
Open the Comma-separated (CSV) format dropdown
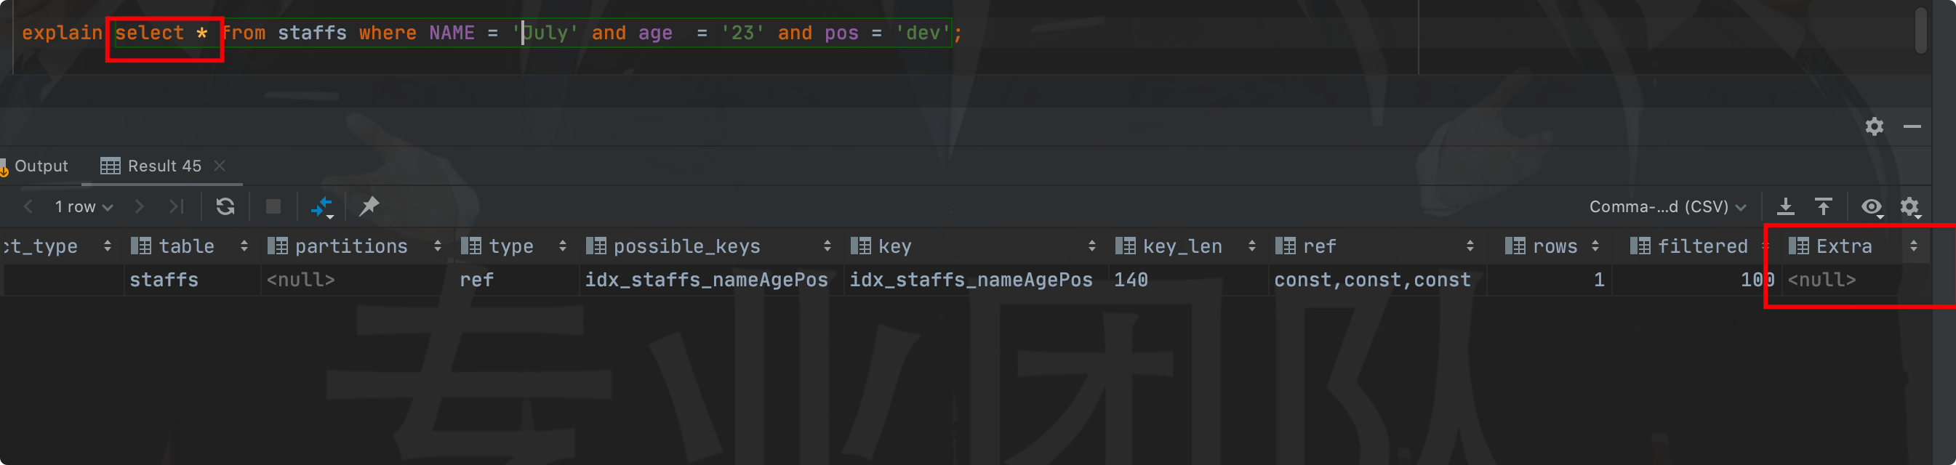[1667, 206]
